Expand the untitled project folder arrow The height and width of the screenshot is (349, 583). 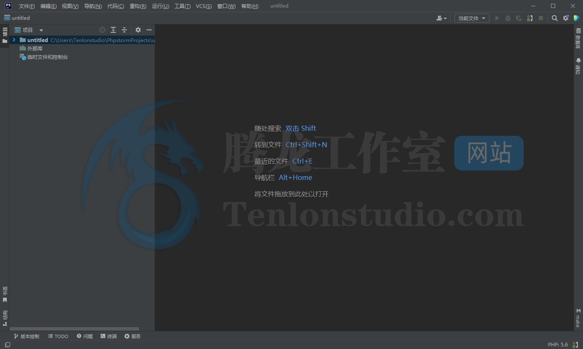click(14, 40)
